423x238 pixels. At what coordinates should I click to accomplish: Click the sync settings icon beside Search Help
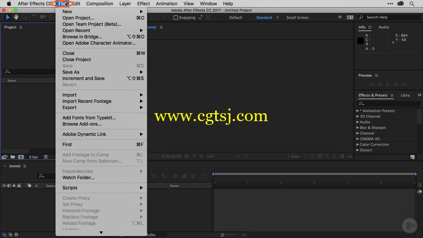pos(350,17)
